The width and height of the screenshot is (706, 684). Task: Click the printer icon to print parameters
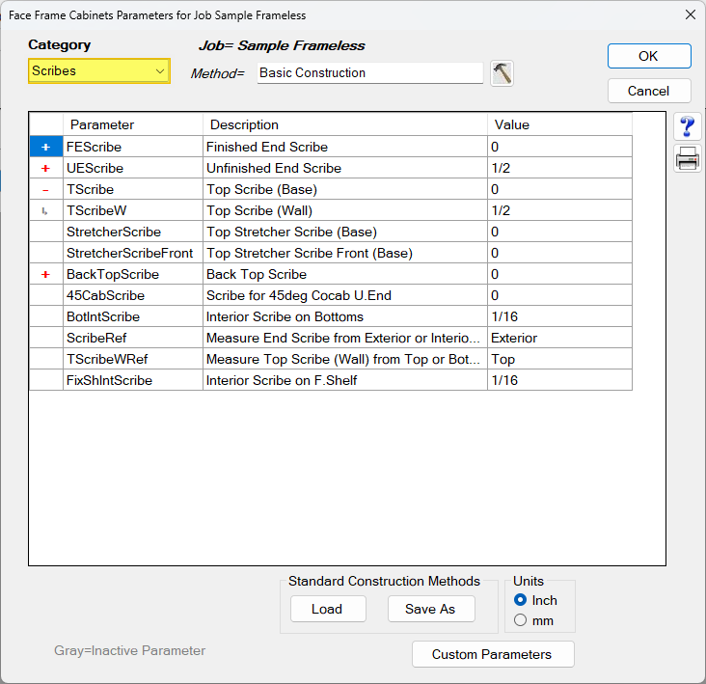687,158
